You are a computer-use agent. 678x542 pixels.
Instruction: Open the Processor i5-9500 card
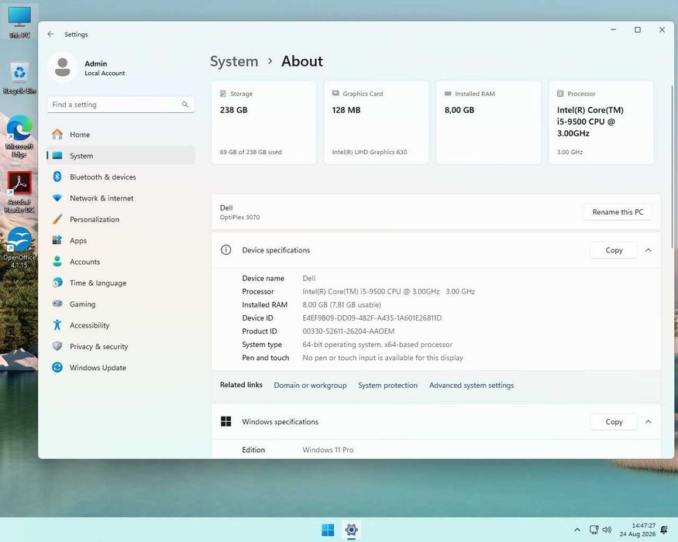click(601, 122)
